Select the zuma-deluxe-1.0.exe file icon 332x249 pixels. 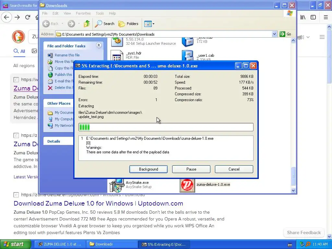tap(187, 185)
